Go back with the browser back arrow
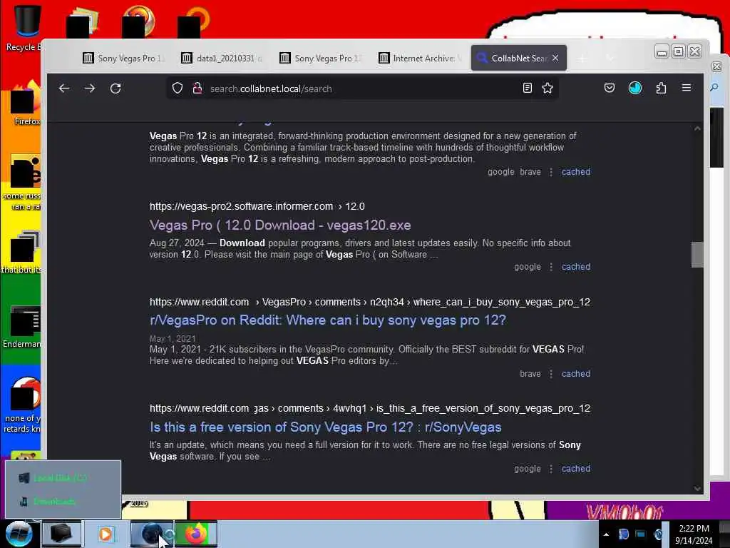The image size is (730, 548). click(x=64, y=88)
